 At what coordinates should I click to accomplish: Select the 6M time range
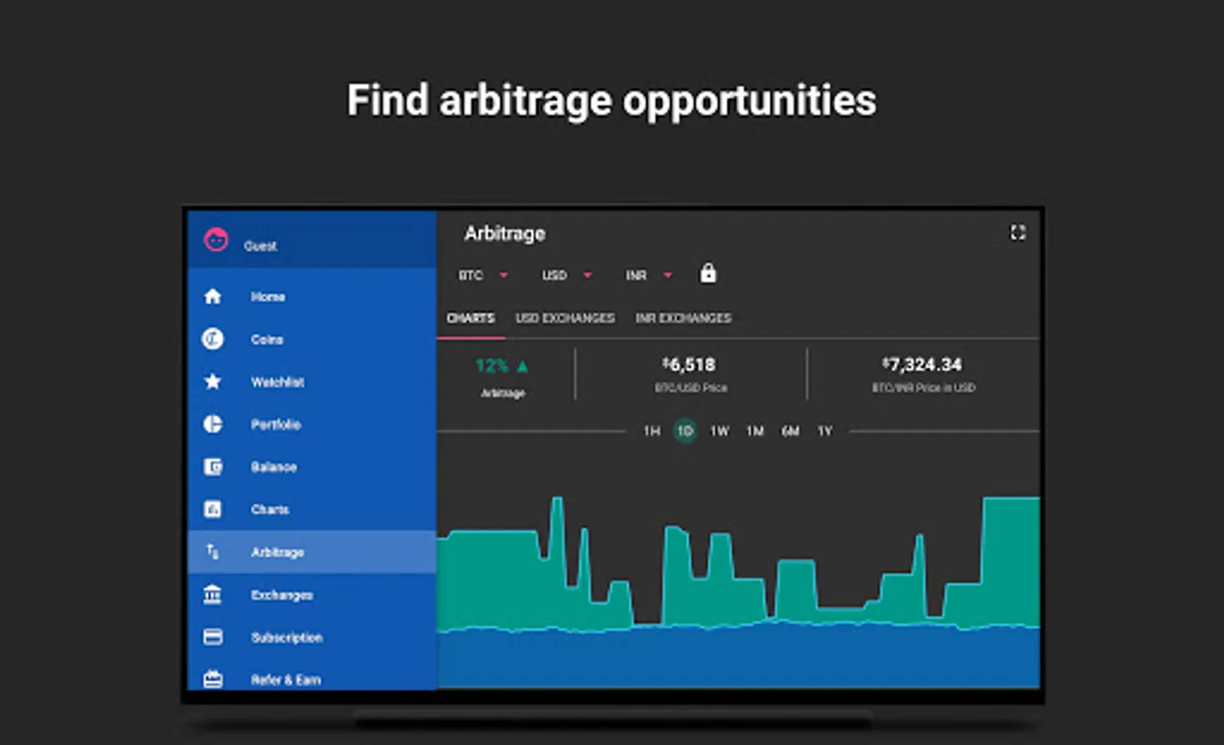pyautogui.click(x=790, y=430)
